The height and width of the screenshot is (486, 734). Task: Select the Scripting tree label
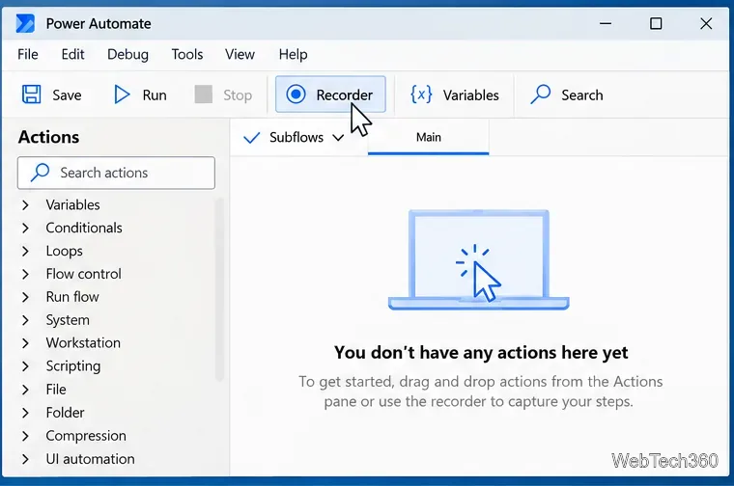click(x=73, y=366)
